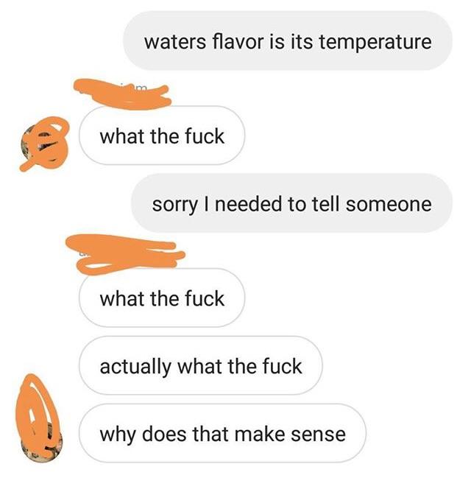The image size is (471, 478).
Task: Click the scribbled-out avatar beside first reply
Action: [44, 144]
